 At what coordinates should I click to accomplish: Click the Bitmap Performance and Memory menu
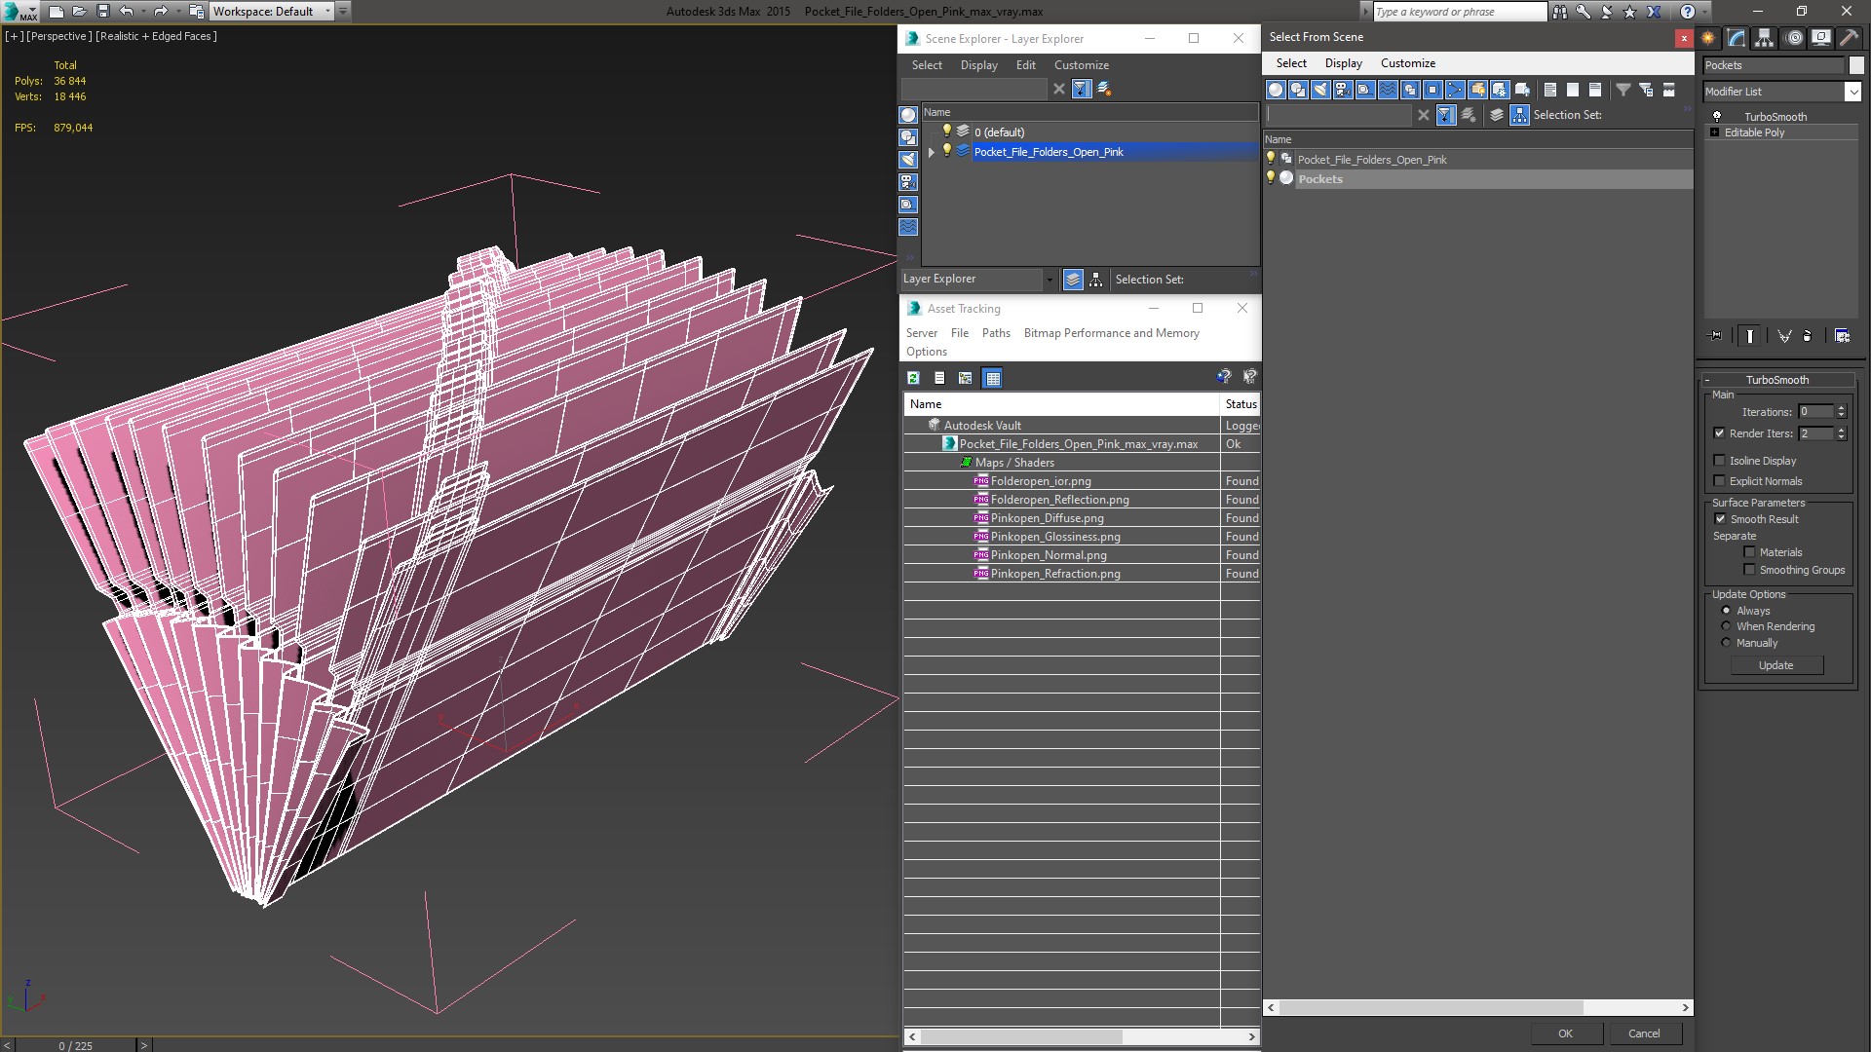(1110, 333)
